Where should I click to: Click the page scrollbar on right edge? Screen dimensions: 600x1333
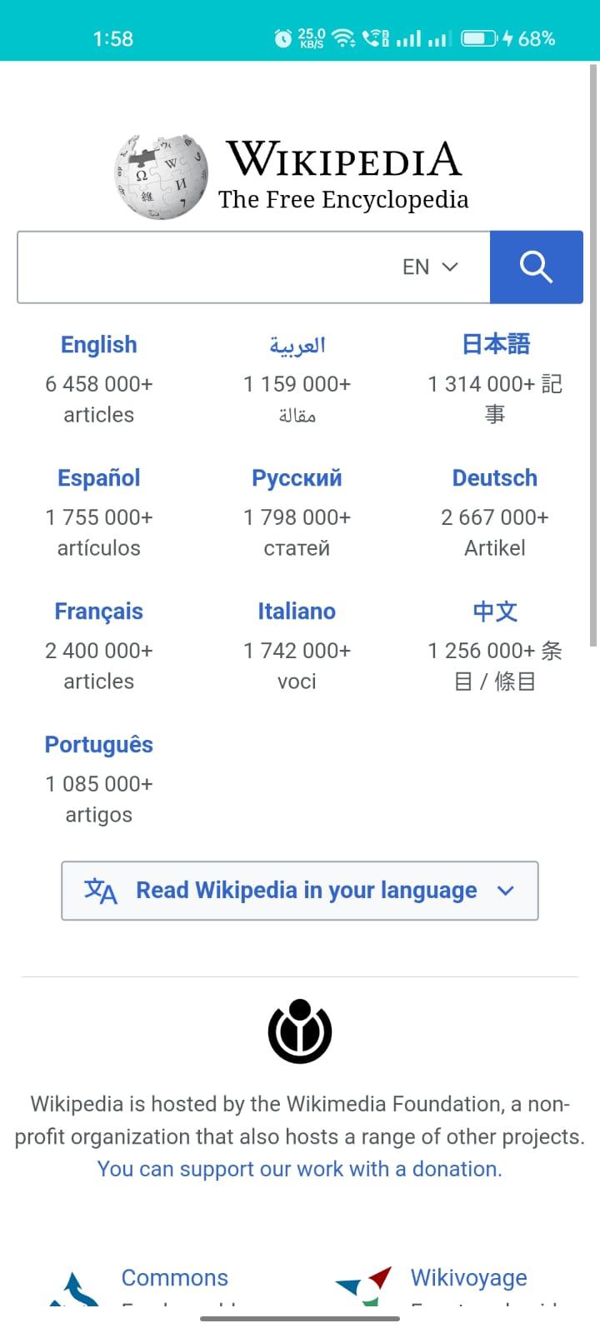click(x=593, y=354)
